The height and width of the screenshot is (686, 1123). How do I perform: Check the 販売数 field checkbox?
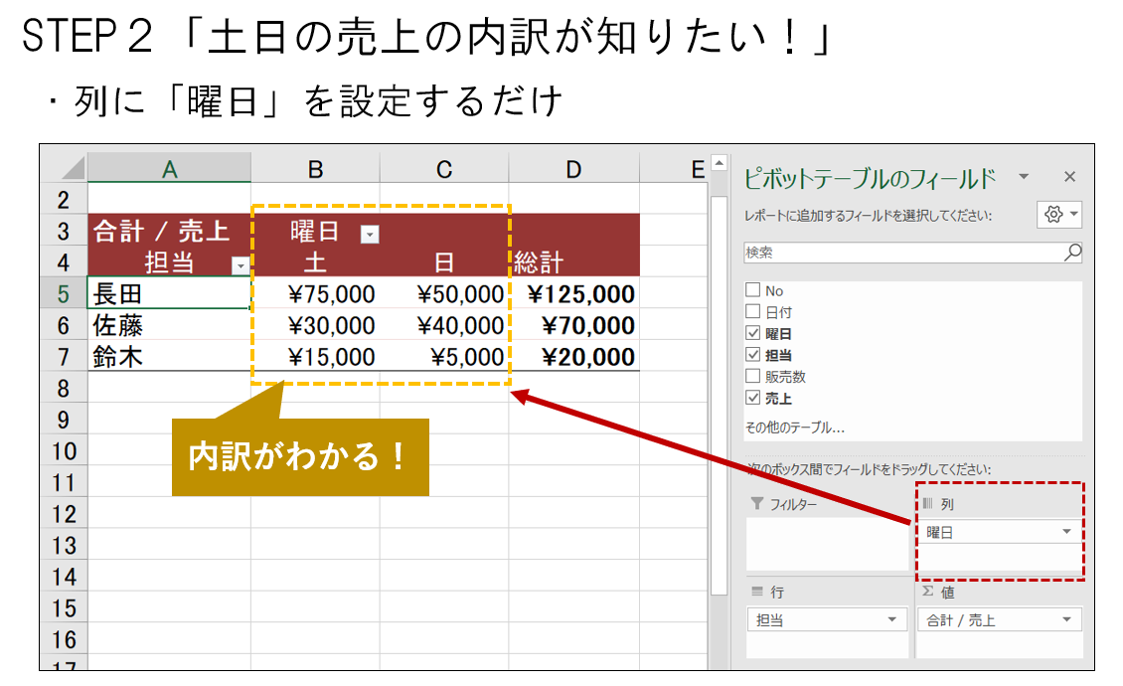click(752, 377)
